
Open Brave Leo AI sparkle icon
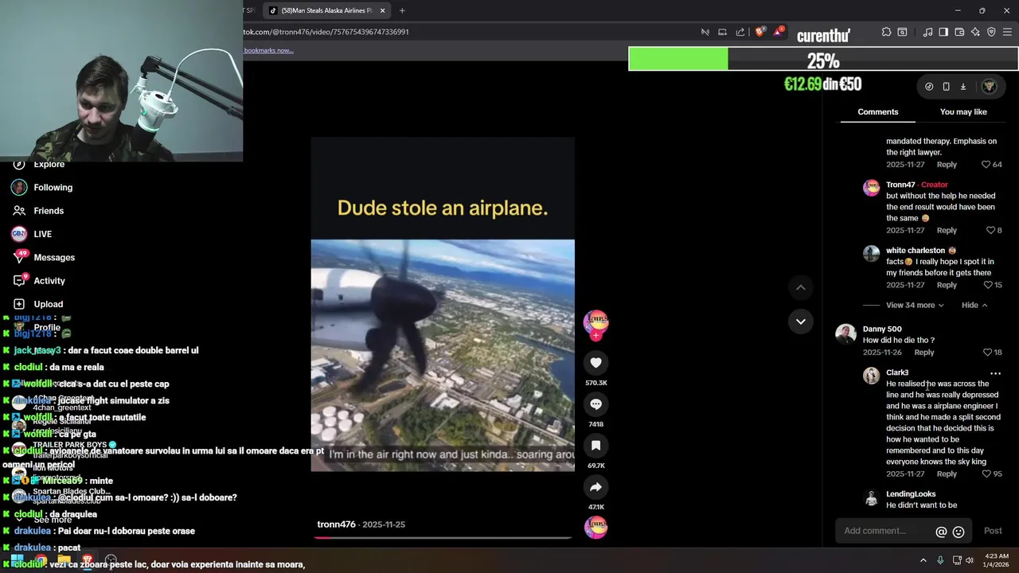pyautogui.click(x=975, y=32)
